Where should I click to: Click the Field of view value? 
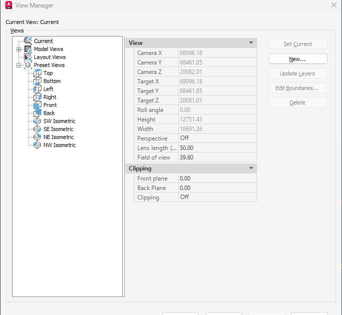point(217,157)
